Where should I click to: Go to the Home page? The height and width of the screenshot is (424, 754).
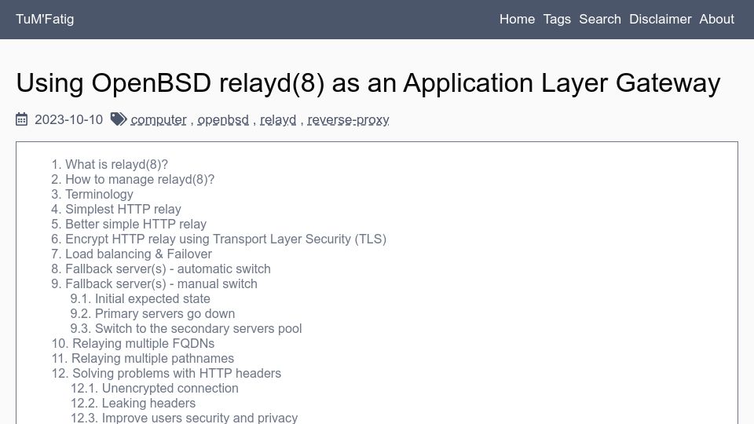517,19
